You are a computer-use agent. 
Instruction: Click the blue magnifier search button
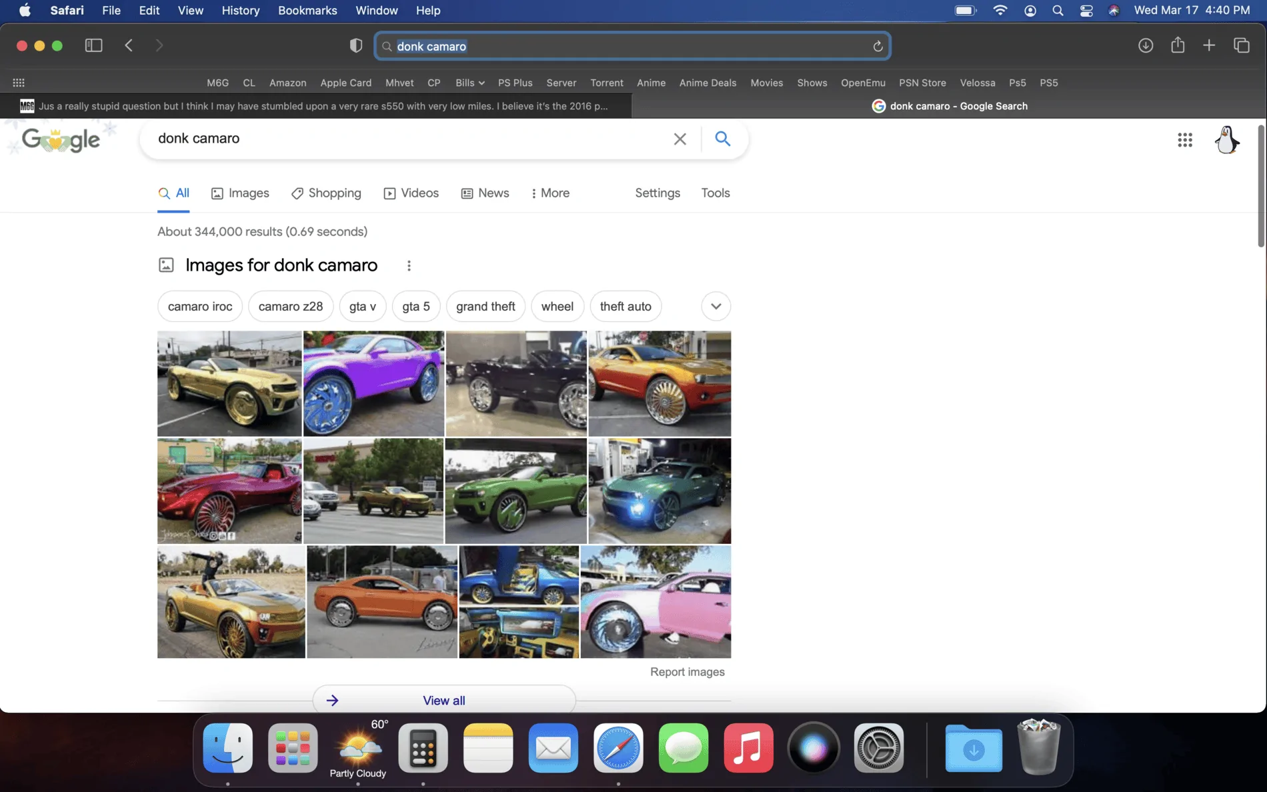[x=722, y=139]
